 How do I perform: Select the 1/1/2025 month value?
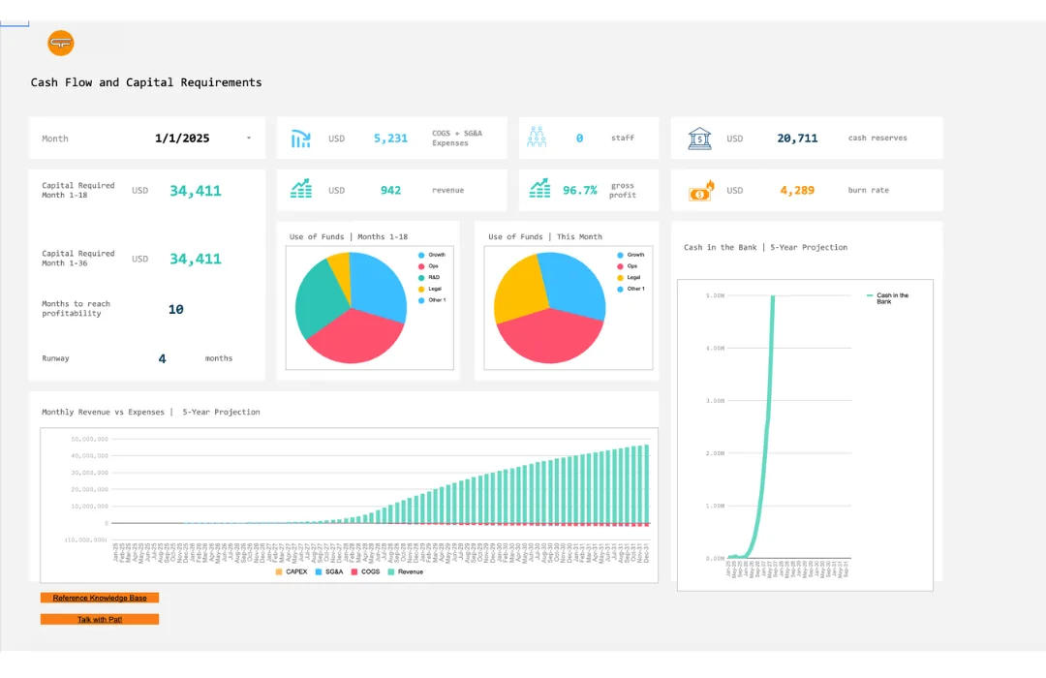[182, 139]
